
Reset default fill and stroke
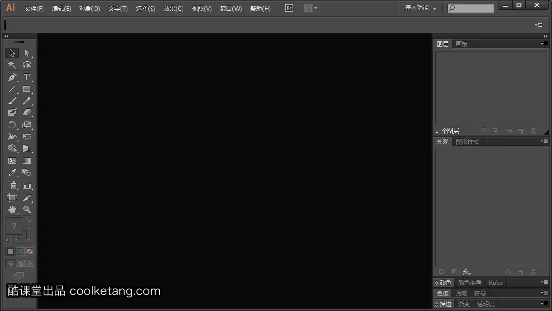pyautogui.click(x=8, y=241)
